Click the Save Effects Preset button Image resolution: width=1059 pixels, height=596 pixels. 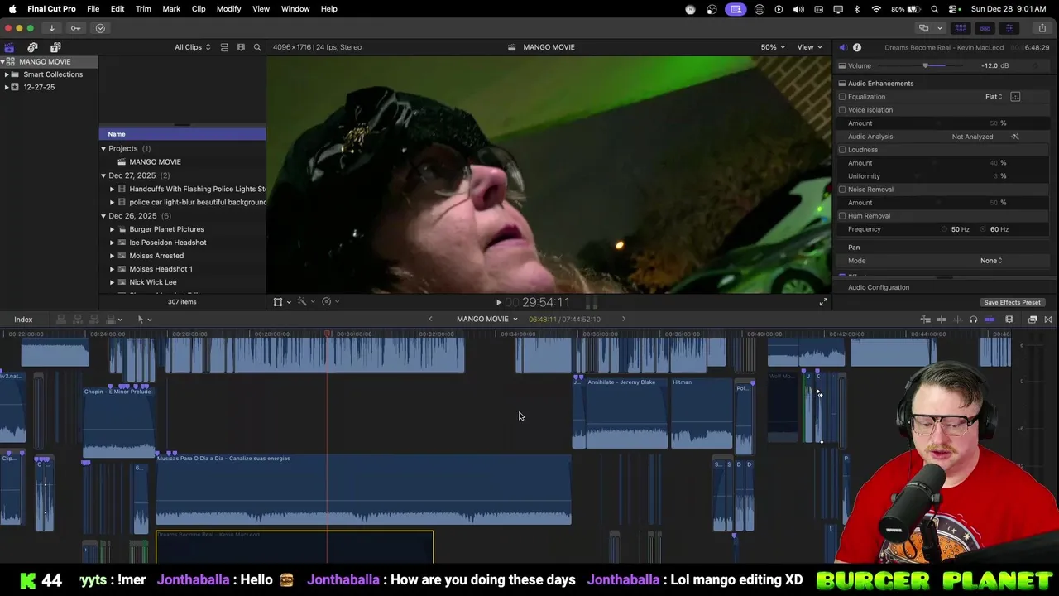[x=1012, y=302]
